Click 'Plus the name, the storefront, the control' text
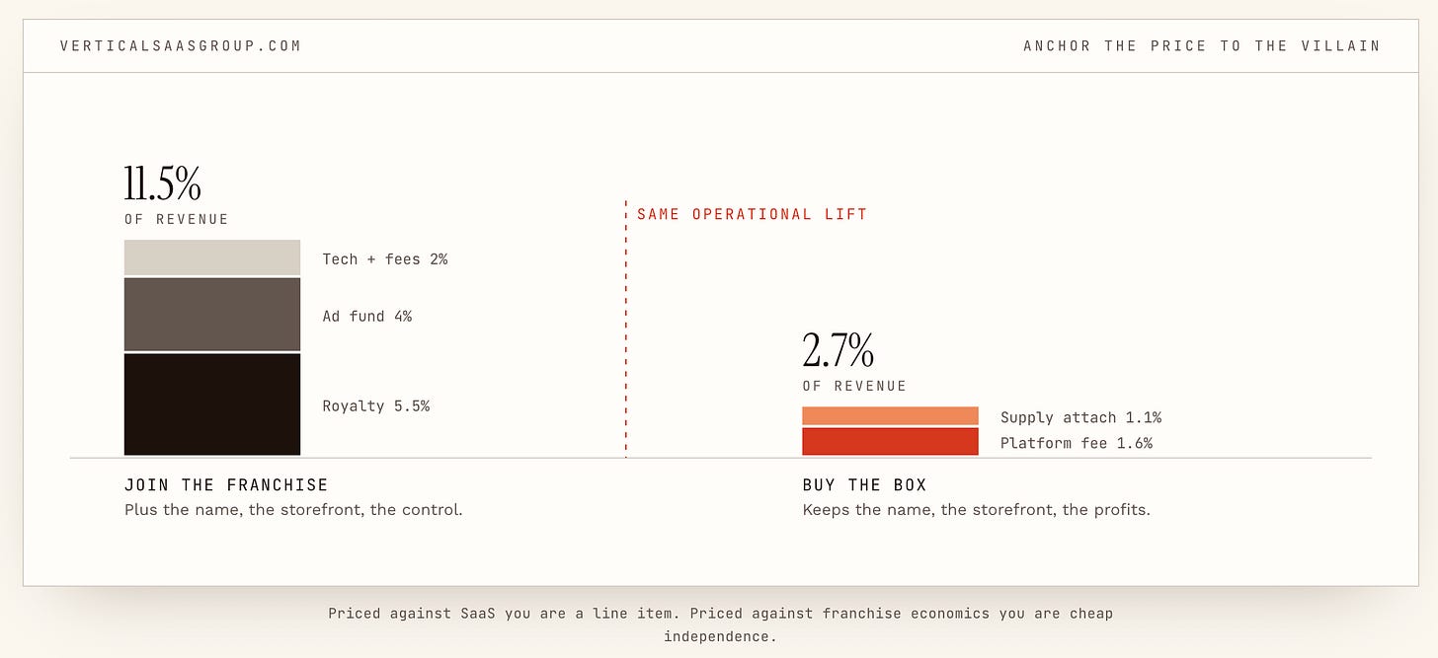Screen dimensions: 1438x658 (293, 510)
